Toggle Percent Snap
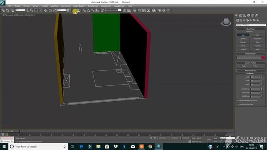Viewport: 267px width, 150px height. click(93, 10)
